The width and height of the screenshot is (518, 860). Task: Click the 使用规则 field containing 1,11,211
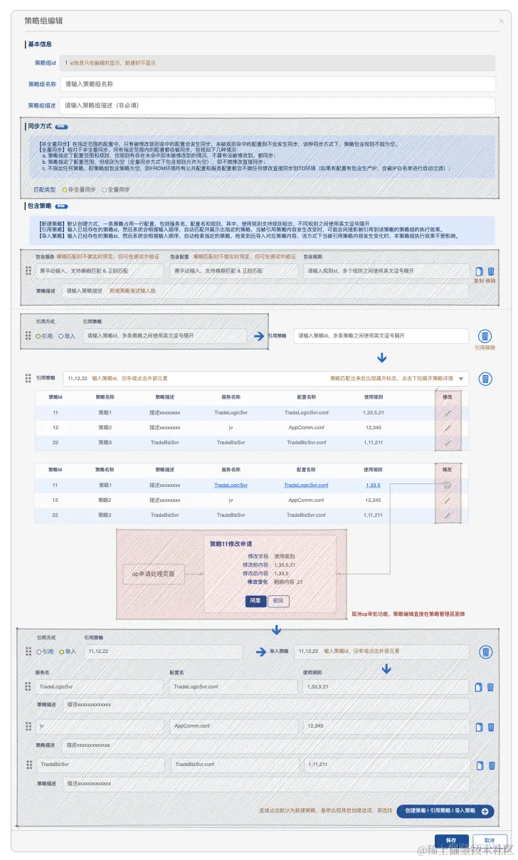click(x=386, y=765)
